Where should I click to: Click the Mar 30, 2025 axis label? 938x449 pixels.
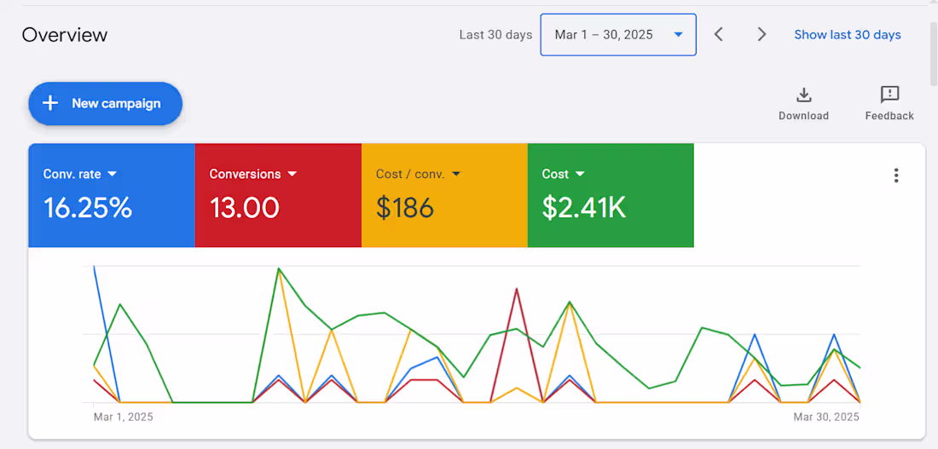click(826, 417)
